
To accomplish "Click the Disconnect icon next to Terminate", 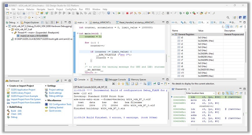I will click(131, 13).
